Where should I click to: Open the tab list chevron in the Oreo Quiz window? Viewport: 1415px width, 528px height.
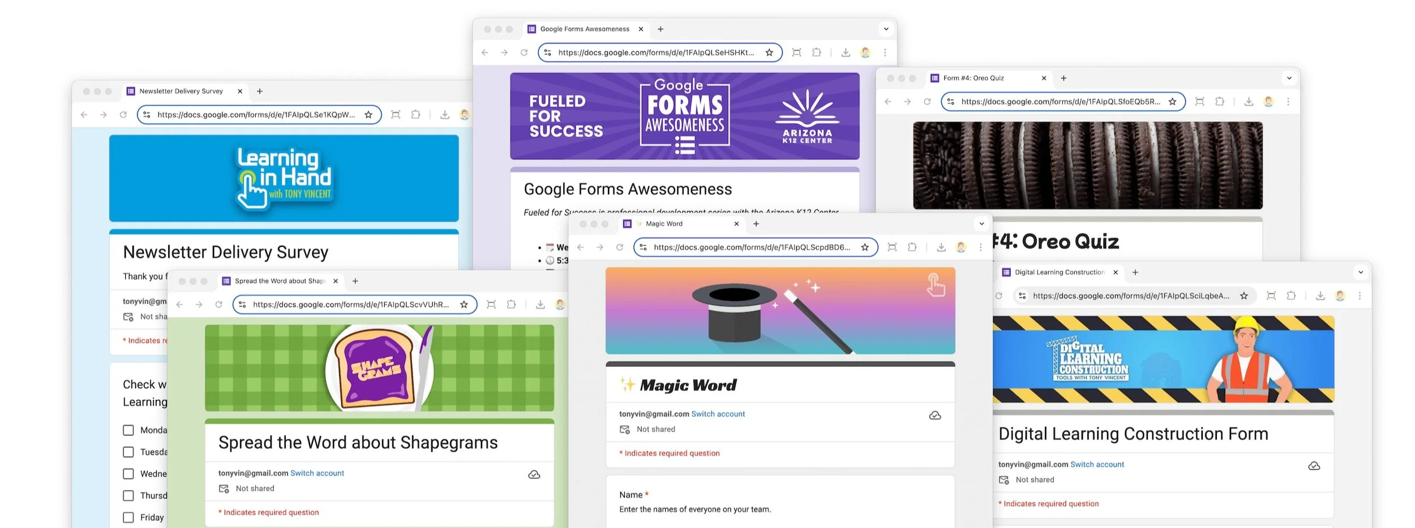pyautogui.click(x=1289, y=78)
